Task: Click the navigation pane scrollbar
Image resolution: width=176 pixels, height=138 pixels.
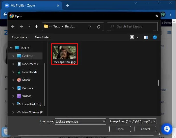Action: [x=45, y=85]
